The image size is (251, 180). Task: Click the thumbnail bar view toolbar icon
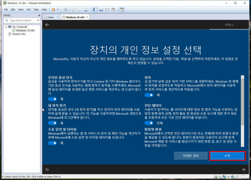click(x=101, y=10)
